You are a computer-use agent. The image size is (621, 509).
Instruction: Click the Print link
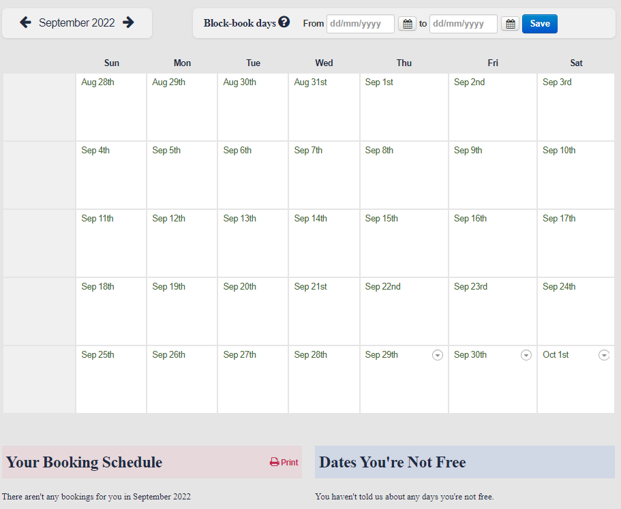click(x=284, y=462)
